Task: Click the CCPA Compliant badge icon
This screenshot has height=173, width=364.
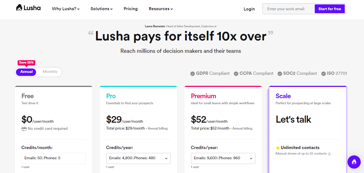Action: (236, 73)
